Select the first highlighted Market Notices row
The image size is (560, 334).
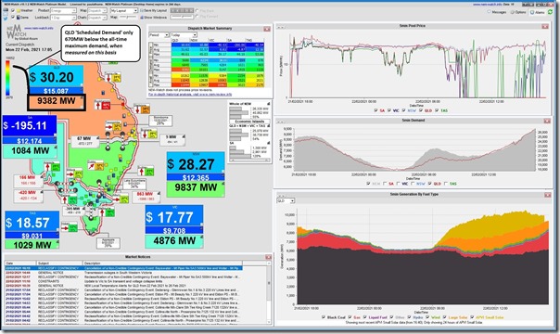pos(123,268)
